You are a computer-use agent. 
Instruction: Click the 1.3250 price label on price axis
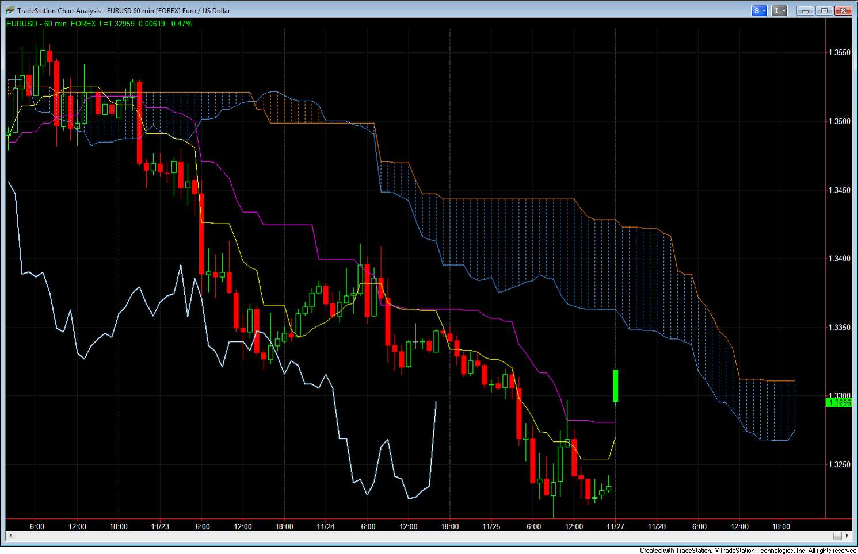(x=839, y=464)
